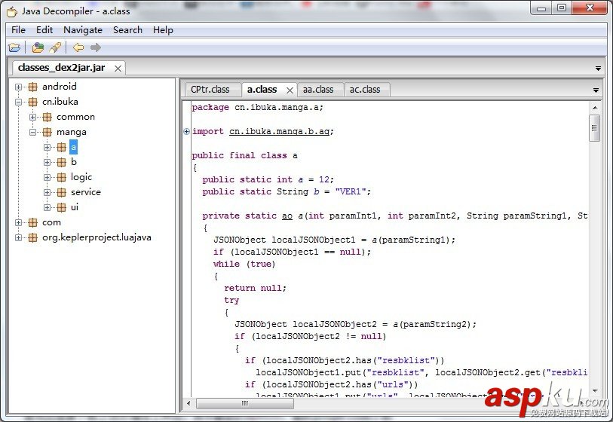Select the service package label
The height and width of the screenshot is (422, 613).
pos(86,192)
